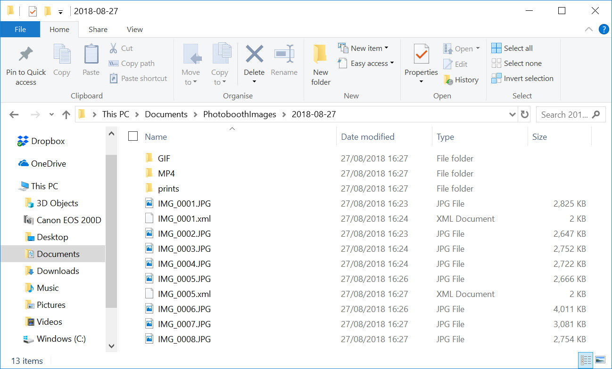Toggle the select-all checkbox beside Name

[133, 136]
